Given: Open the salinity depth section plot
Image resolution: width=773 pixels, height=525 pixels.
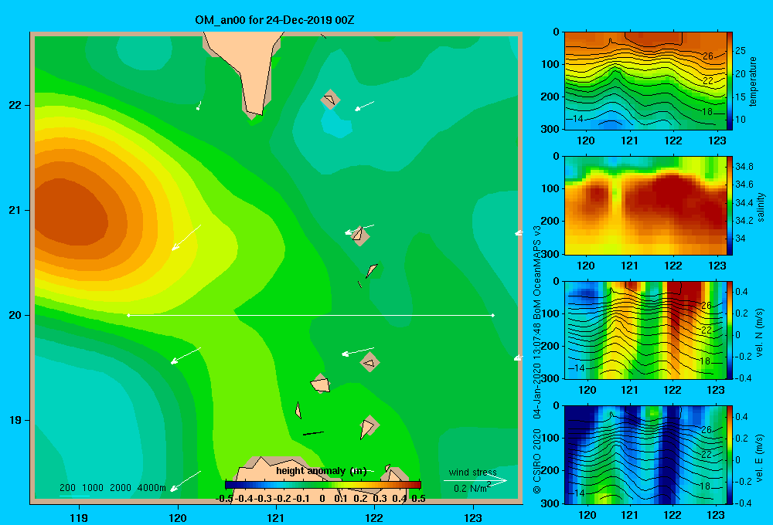Looking at the screenshot, I should (645, 205).
